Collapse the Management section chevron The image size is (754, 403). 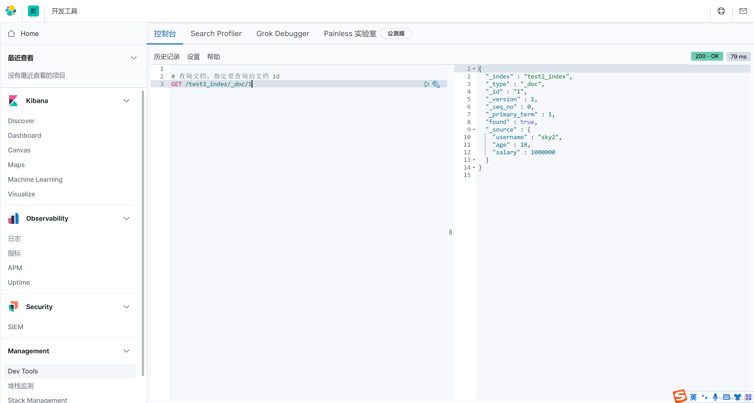[126, 351]
